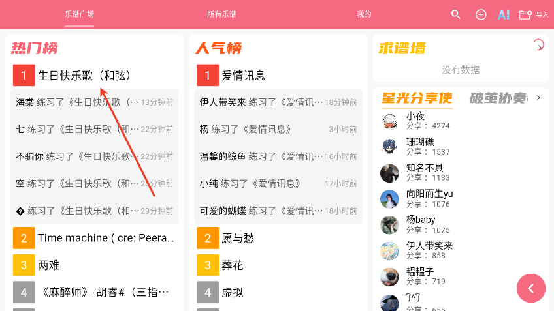The image size is (554, 311).
Task: Switch to 我的 tab
Action: (364, 14)
